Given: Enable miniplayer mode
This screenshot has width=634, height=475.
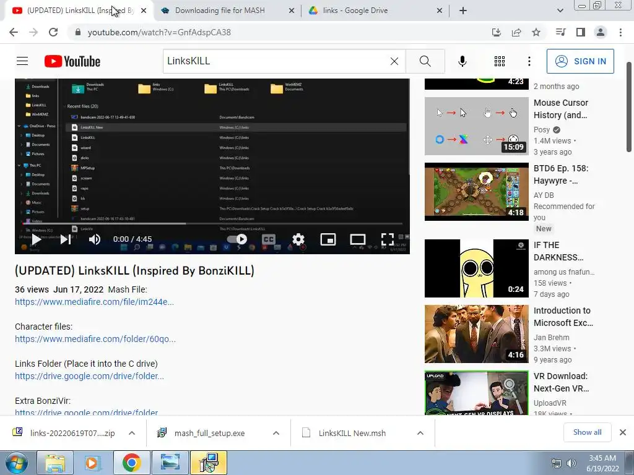Looking at the screenshot, I should pos(328,239).
